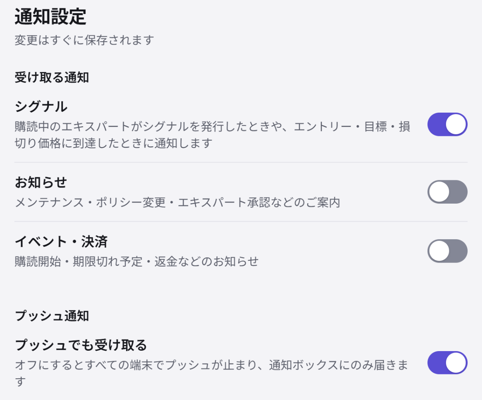Enable the イベント・決済 notification toggle
The height and width of the screenshot is (400, 482).
click(x=447, y=251)
